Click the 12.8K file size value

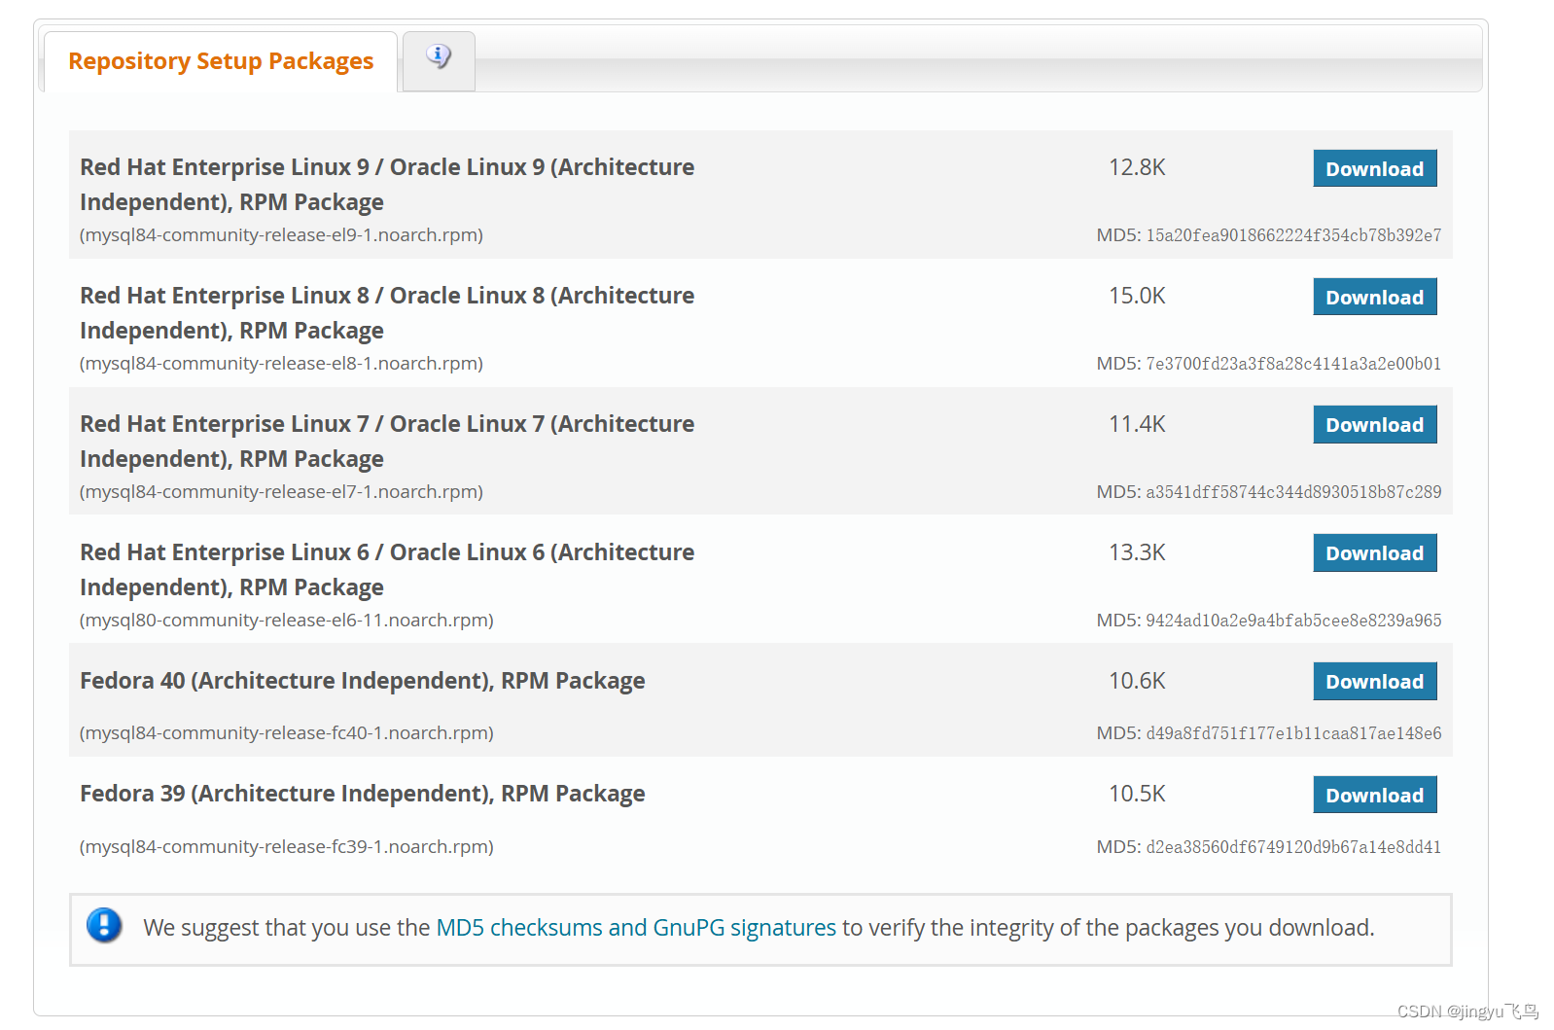[1137, 167]
